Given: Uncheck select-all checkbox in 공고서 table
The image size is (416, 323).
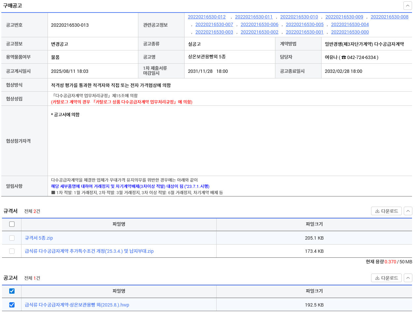Looking at the screenshot, I should click(12, 291).
